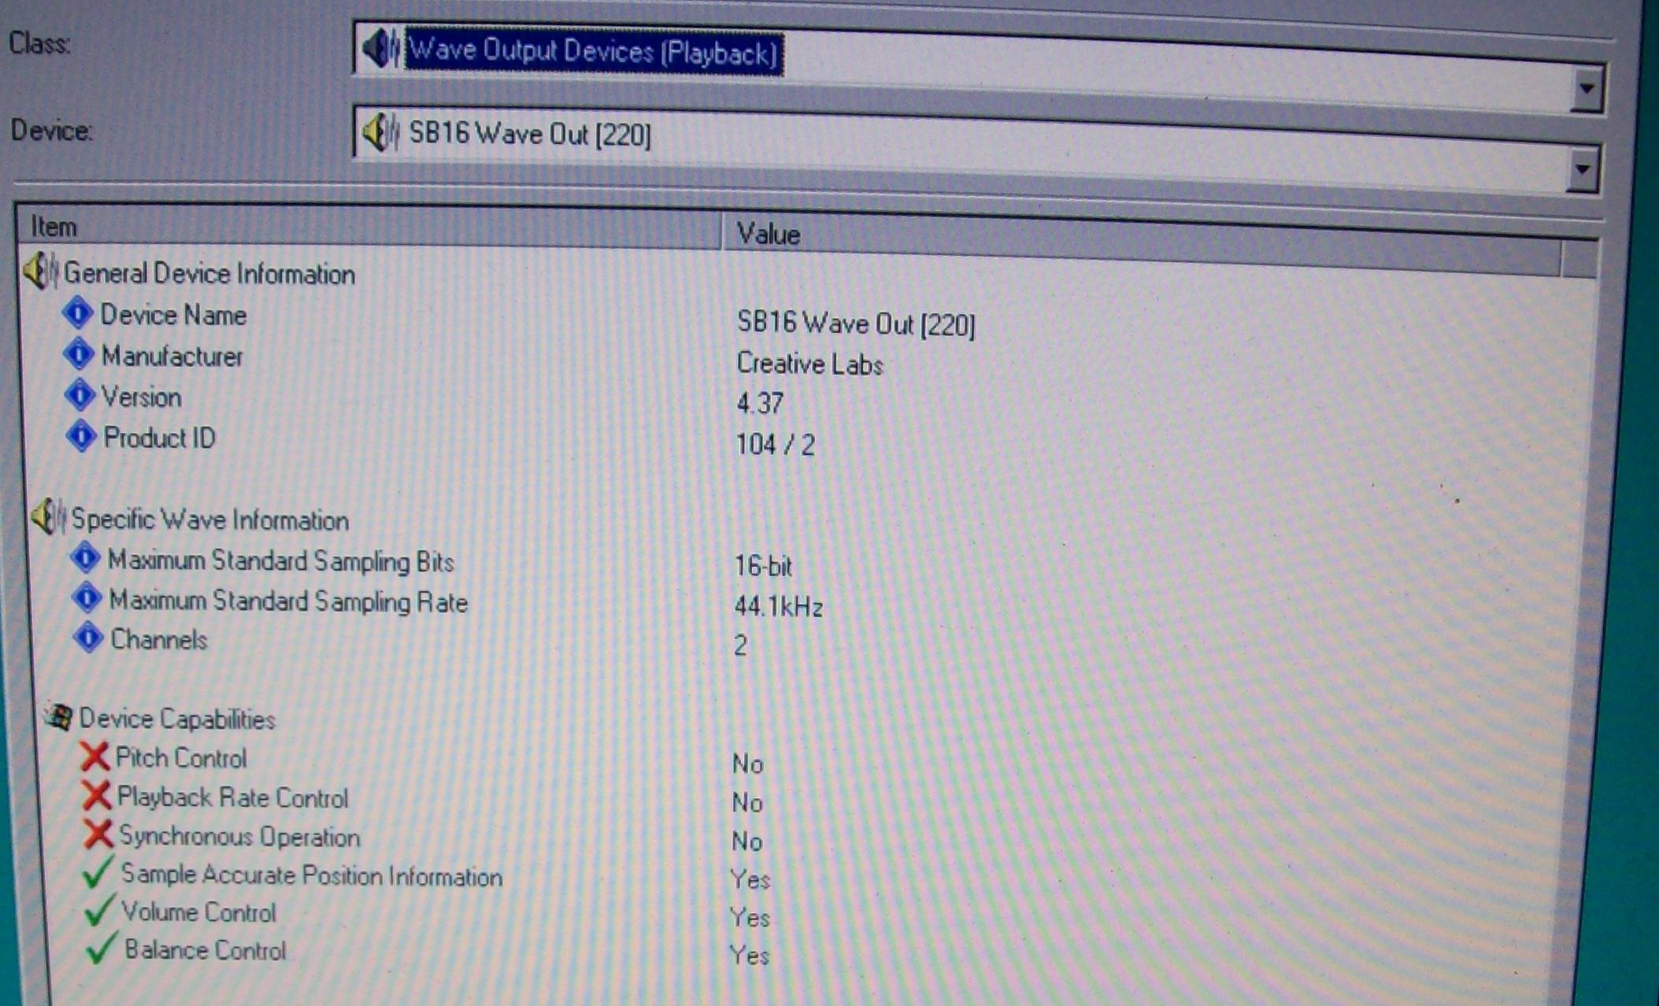Click the info icon beside Product ID
The width and height of the screenshot is (1659, 1006).
click(x=81, y=435)
